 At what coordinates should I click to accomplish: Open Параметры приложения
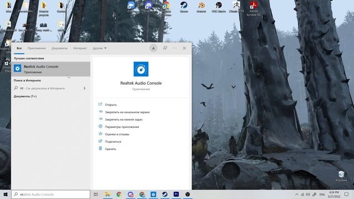(122, 127)
